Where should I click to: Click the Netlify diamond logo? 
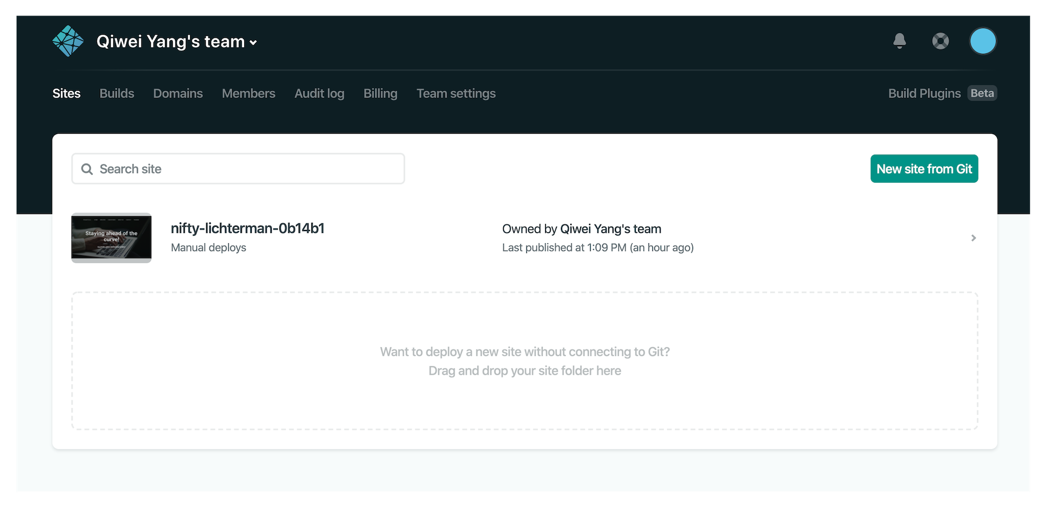[x=68, y=41]
